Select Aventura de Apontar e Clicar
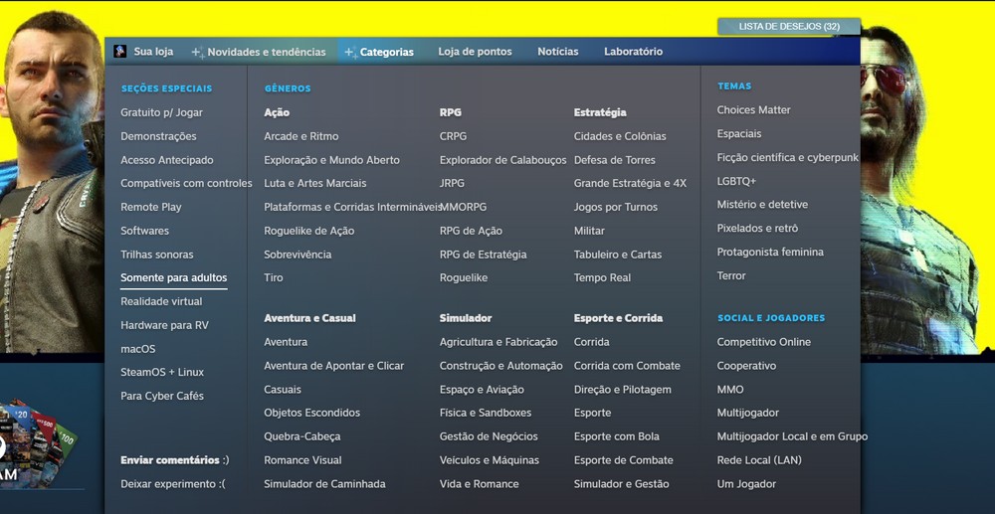 333,366
